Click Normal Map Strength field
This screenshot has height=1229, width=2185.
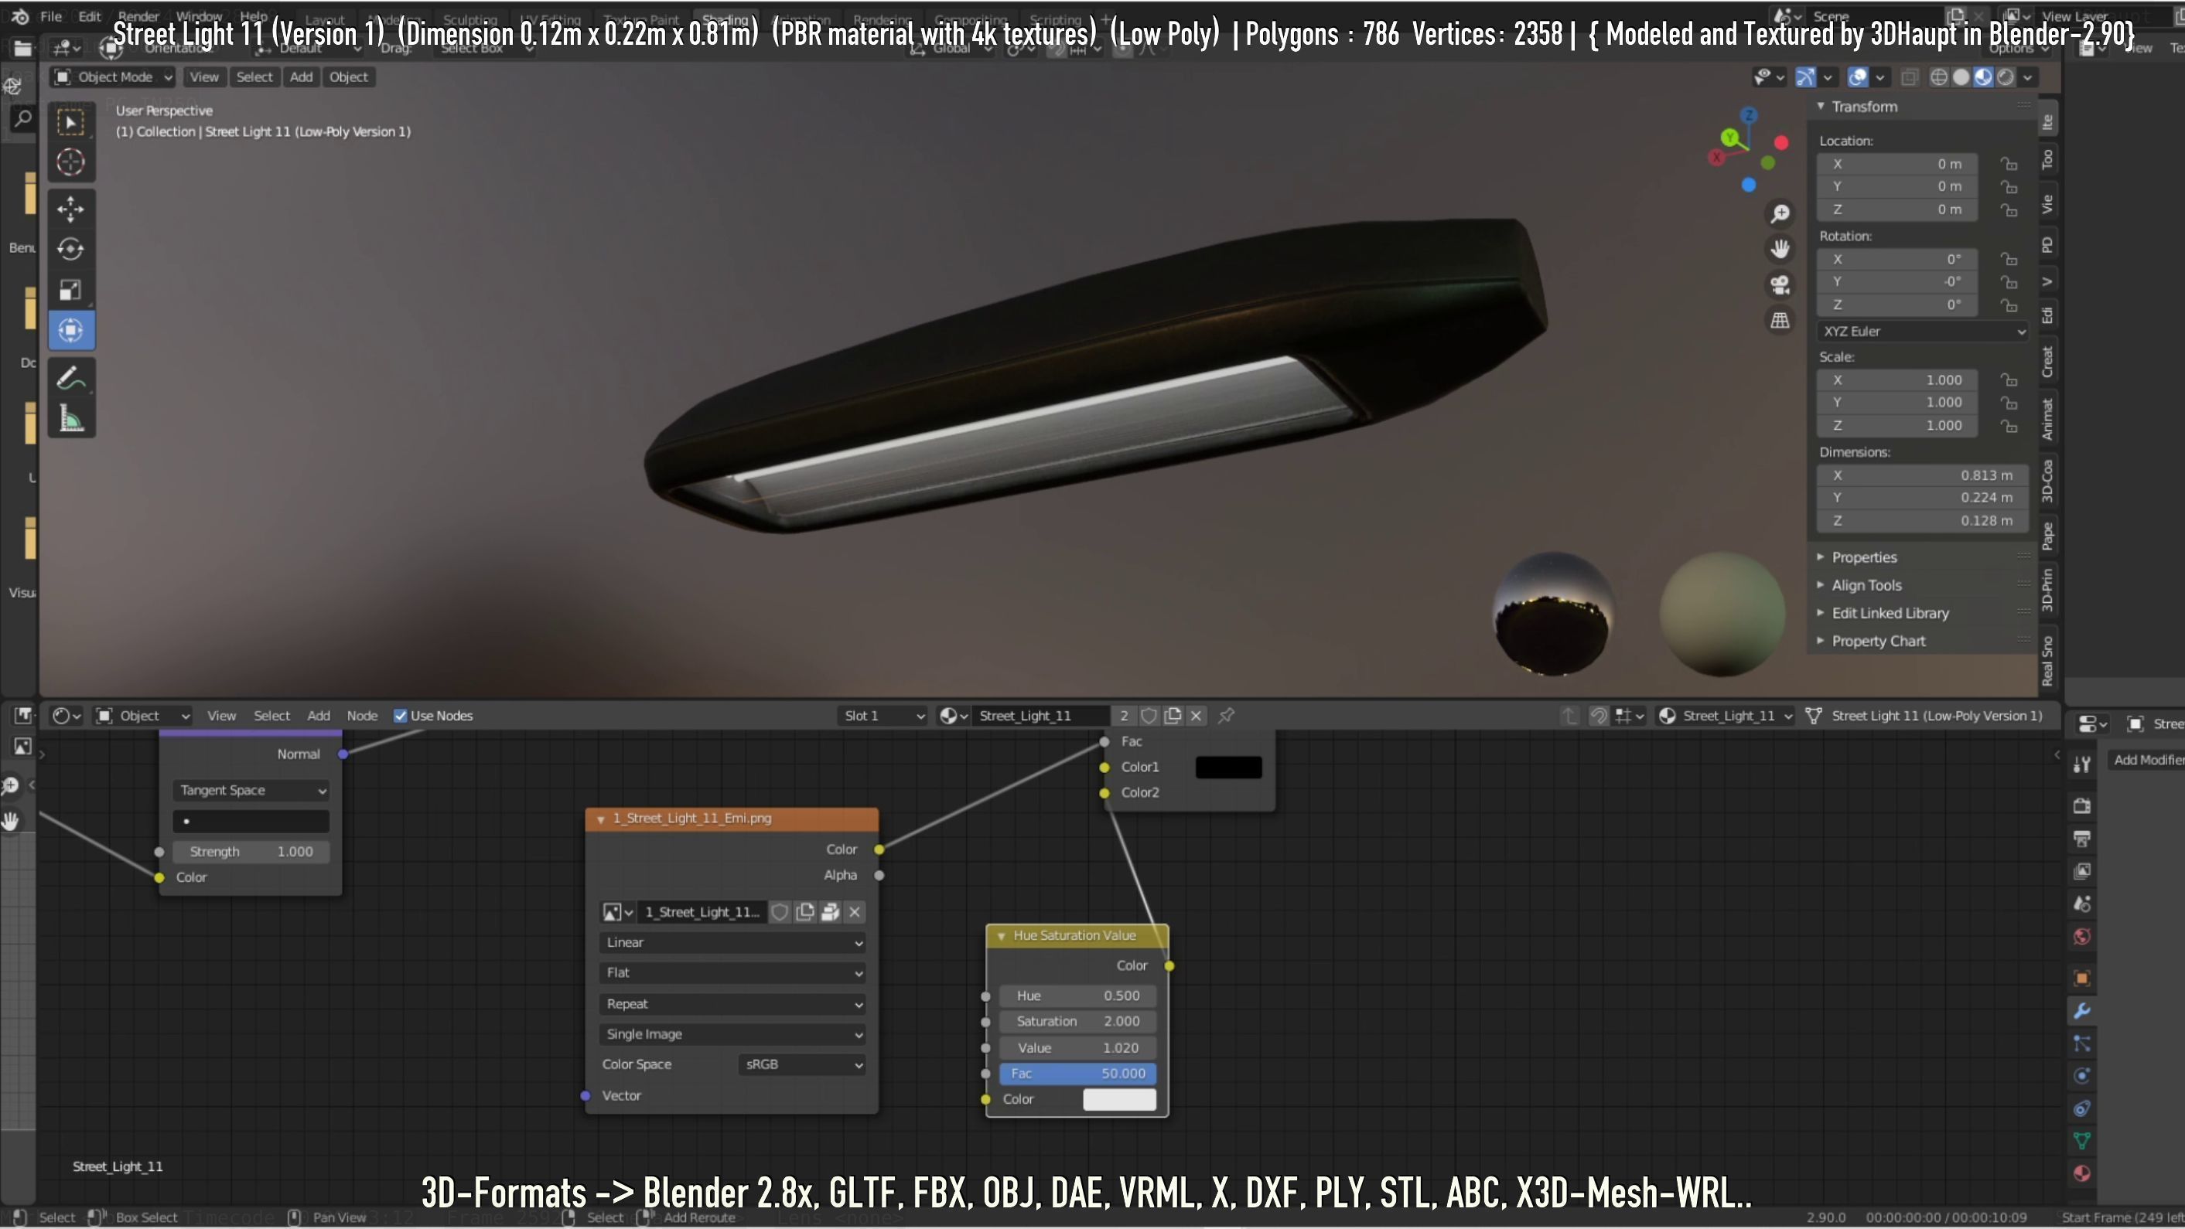pos(251,852)
